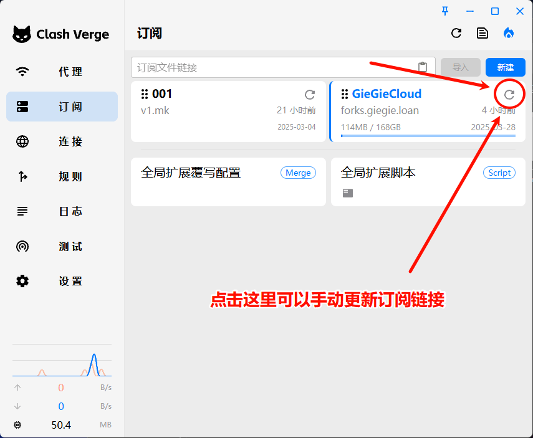Image resolution: width=533 pixels, height=438 pixels.
Task: Show the 日志 (Logs) page
Action: [x=62, y=211]
